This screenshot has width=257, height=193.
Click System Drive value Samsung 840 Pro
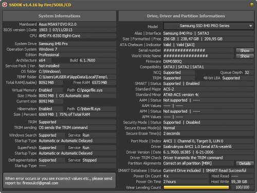pos(53,44)
